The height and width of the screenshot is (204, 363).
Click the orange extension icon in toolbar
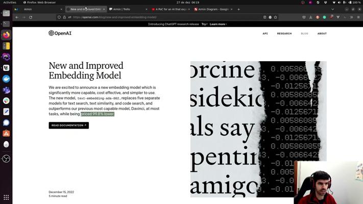318,17
